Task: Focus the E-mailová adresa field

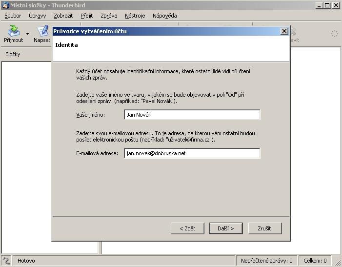Action: click(192, 153)
